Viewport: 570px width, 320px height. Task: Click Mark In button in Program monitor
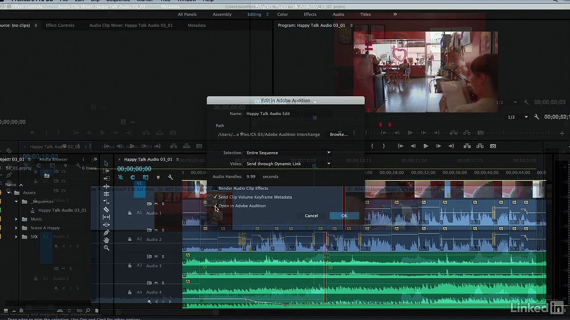click(372, 146)
